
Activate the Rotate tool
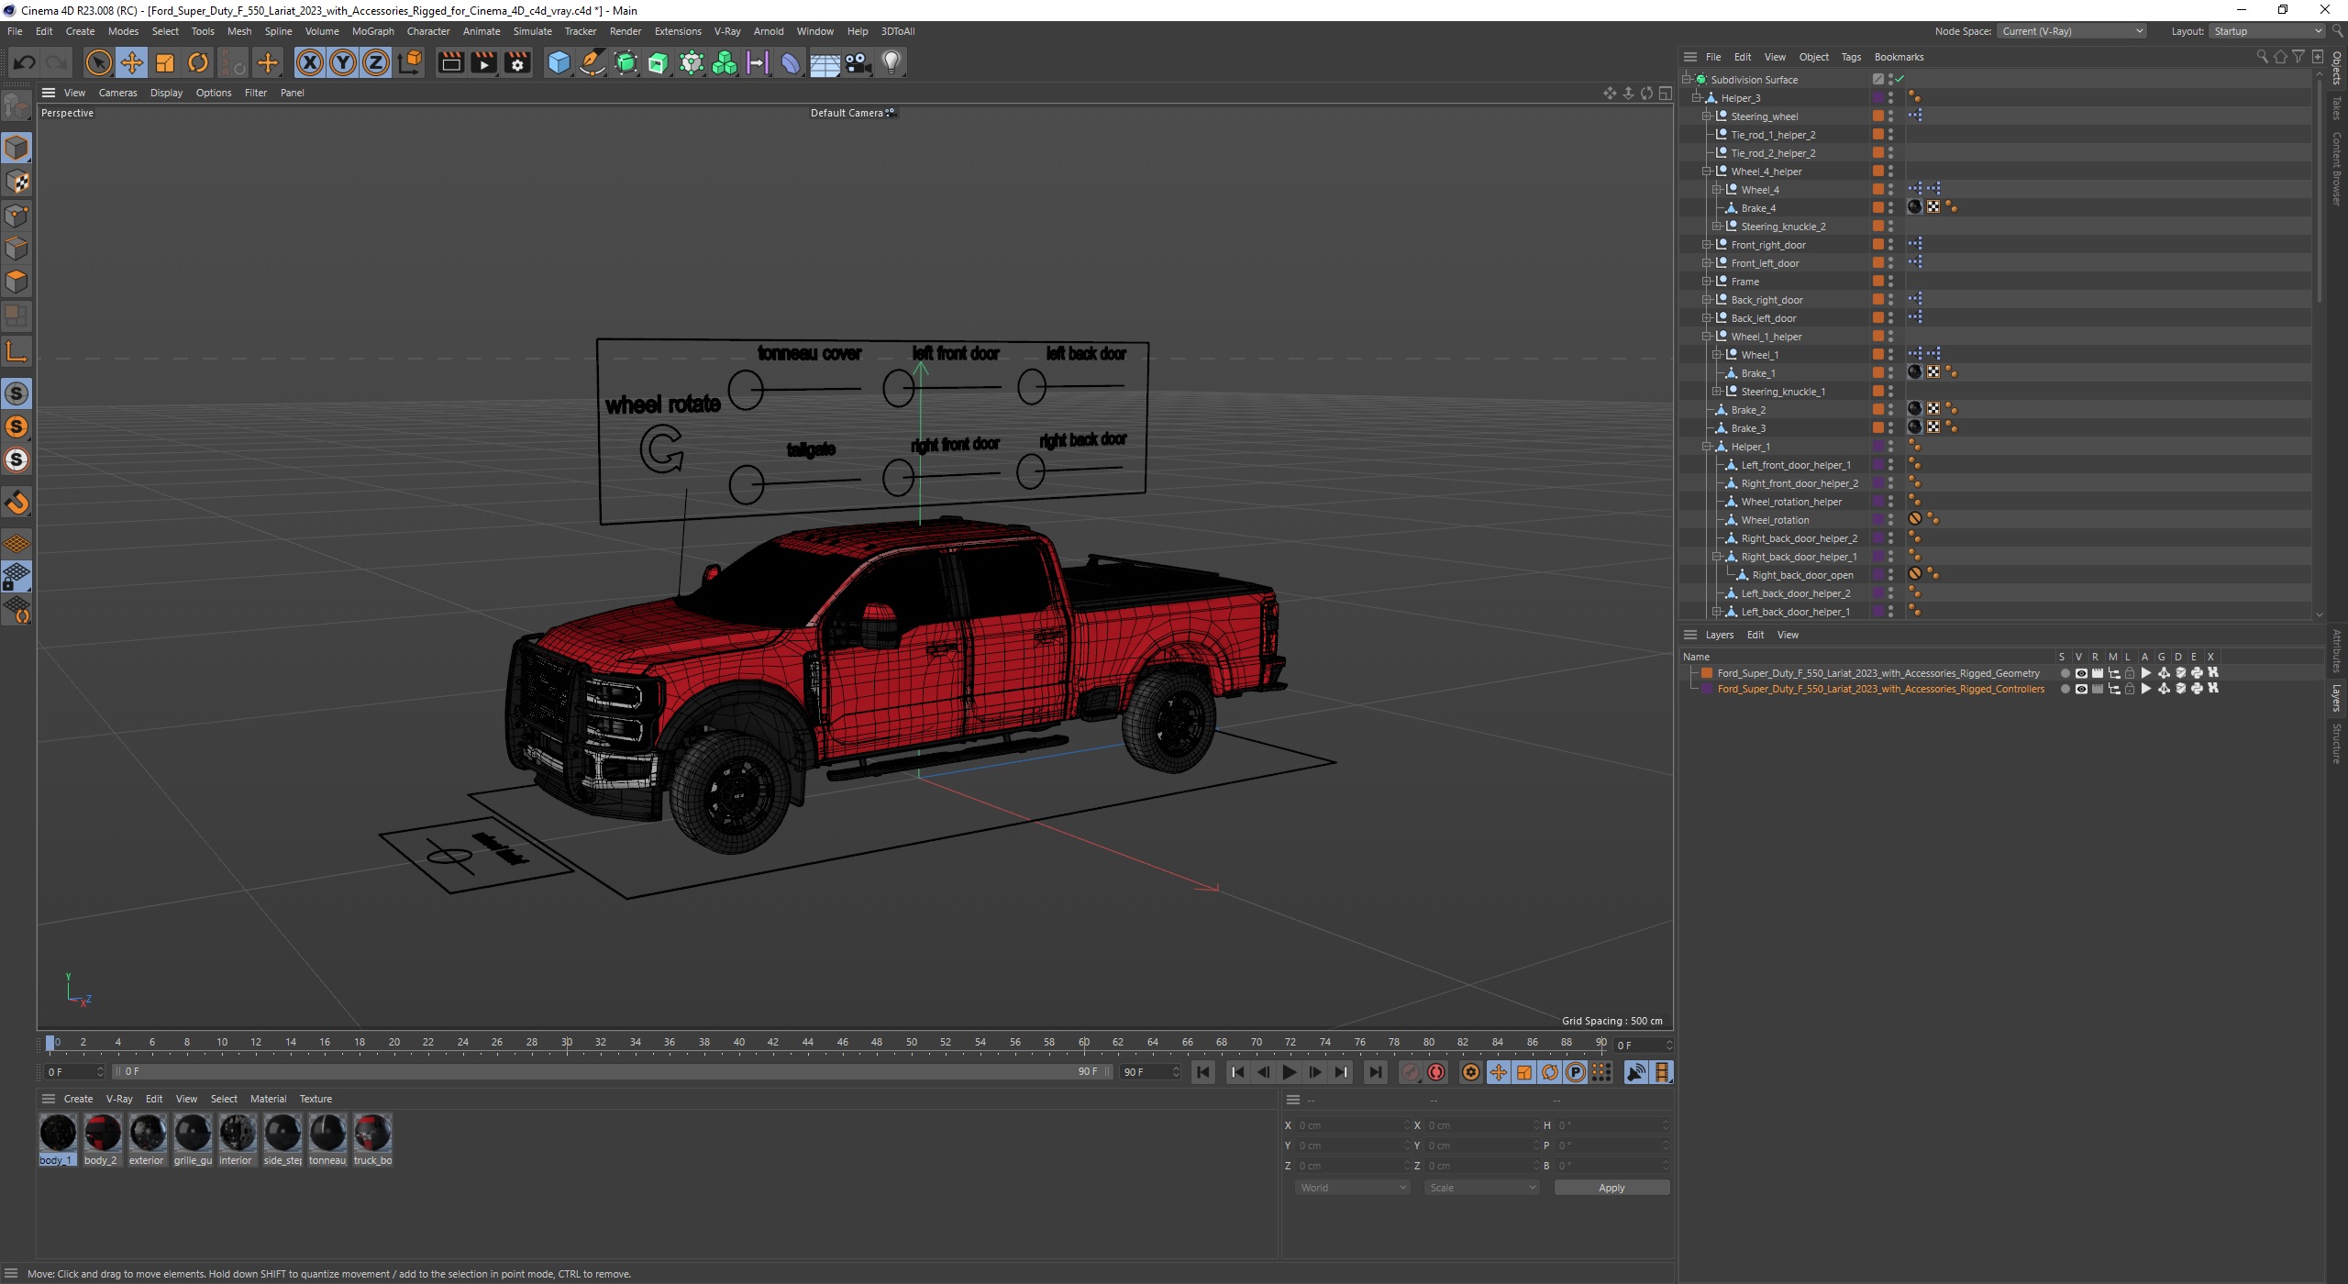point(198,62)
